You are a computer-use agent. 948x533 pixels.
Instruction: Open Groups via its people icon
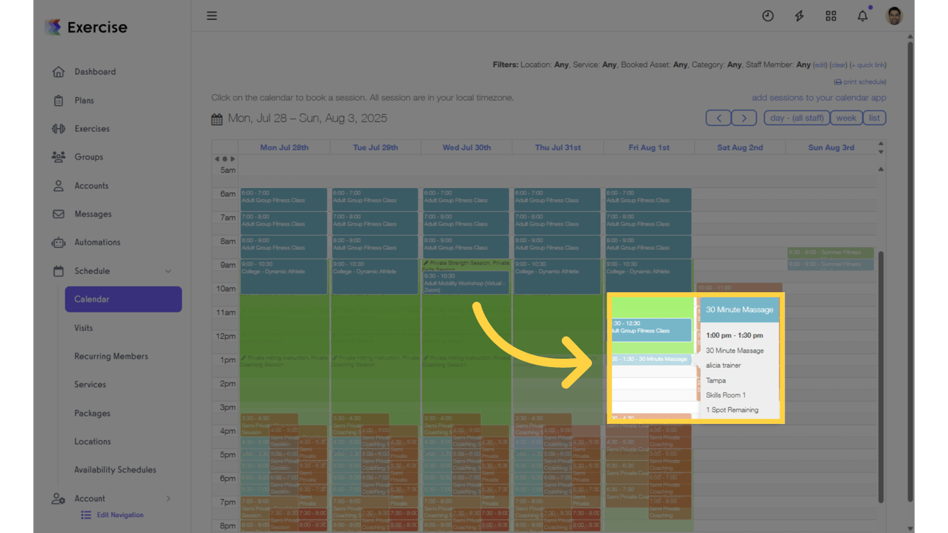click(x=58, y=157)
